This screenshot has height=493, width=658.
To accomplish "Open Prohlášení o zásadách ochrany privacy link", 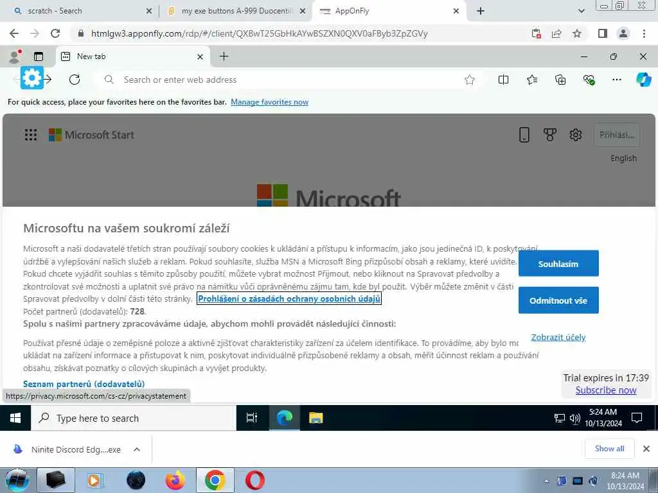I will pyautogui.click(x=289, y=298).
